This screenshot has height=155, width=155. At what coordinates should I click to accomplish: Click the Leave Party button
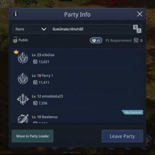click(122, 136)
